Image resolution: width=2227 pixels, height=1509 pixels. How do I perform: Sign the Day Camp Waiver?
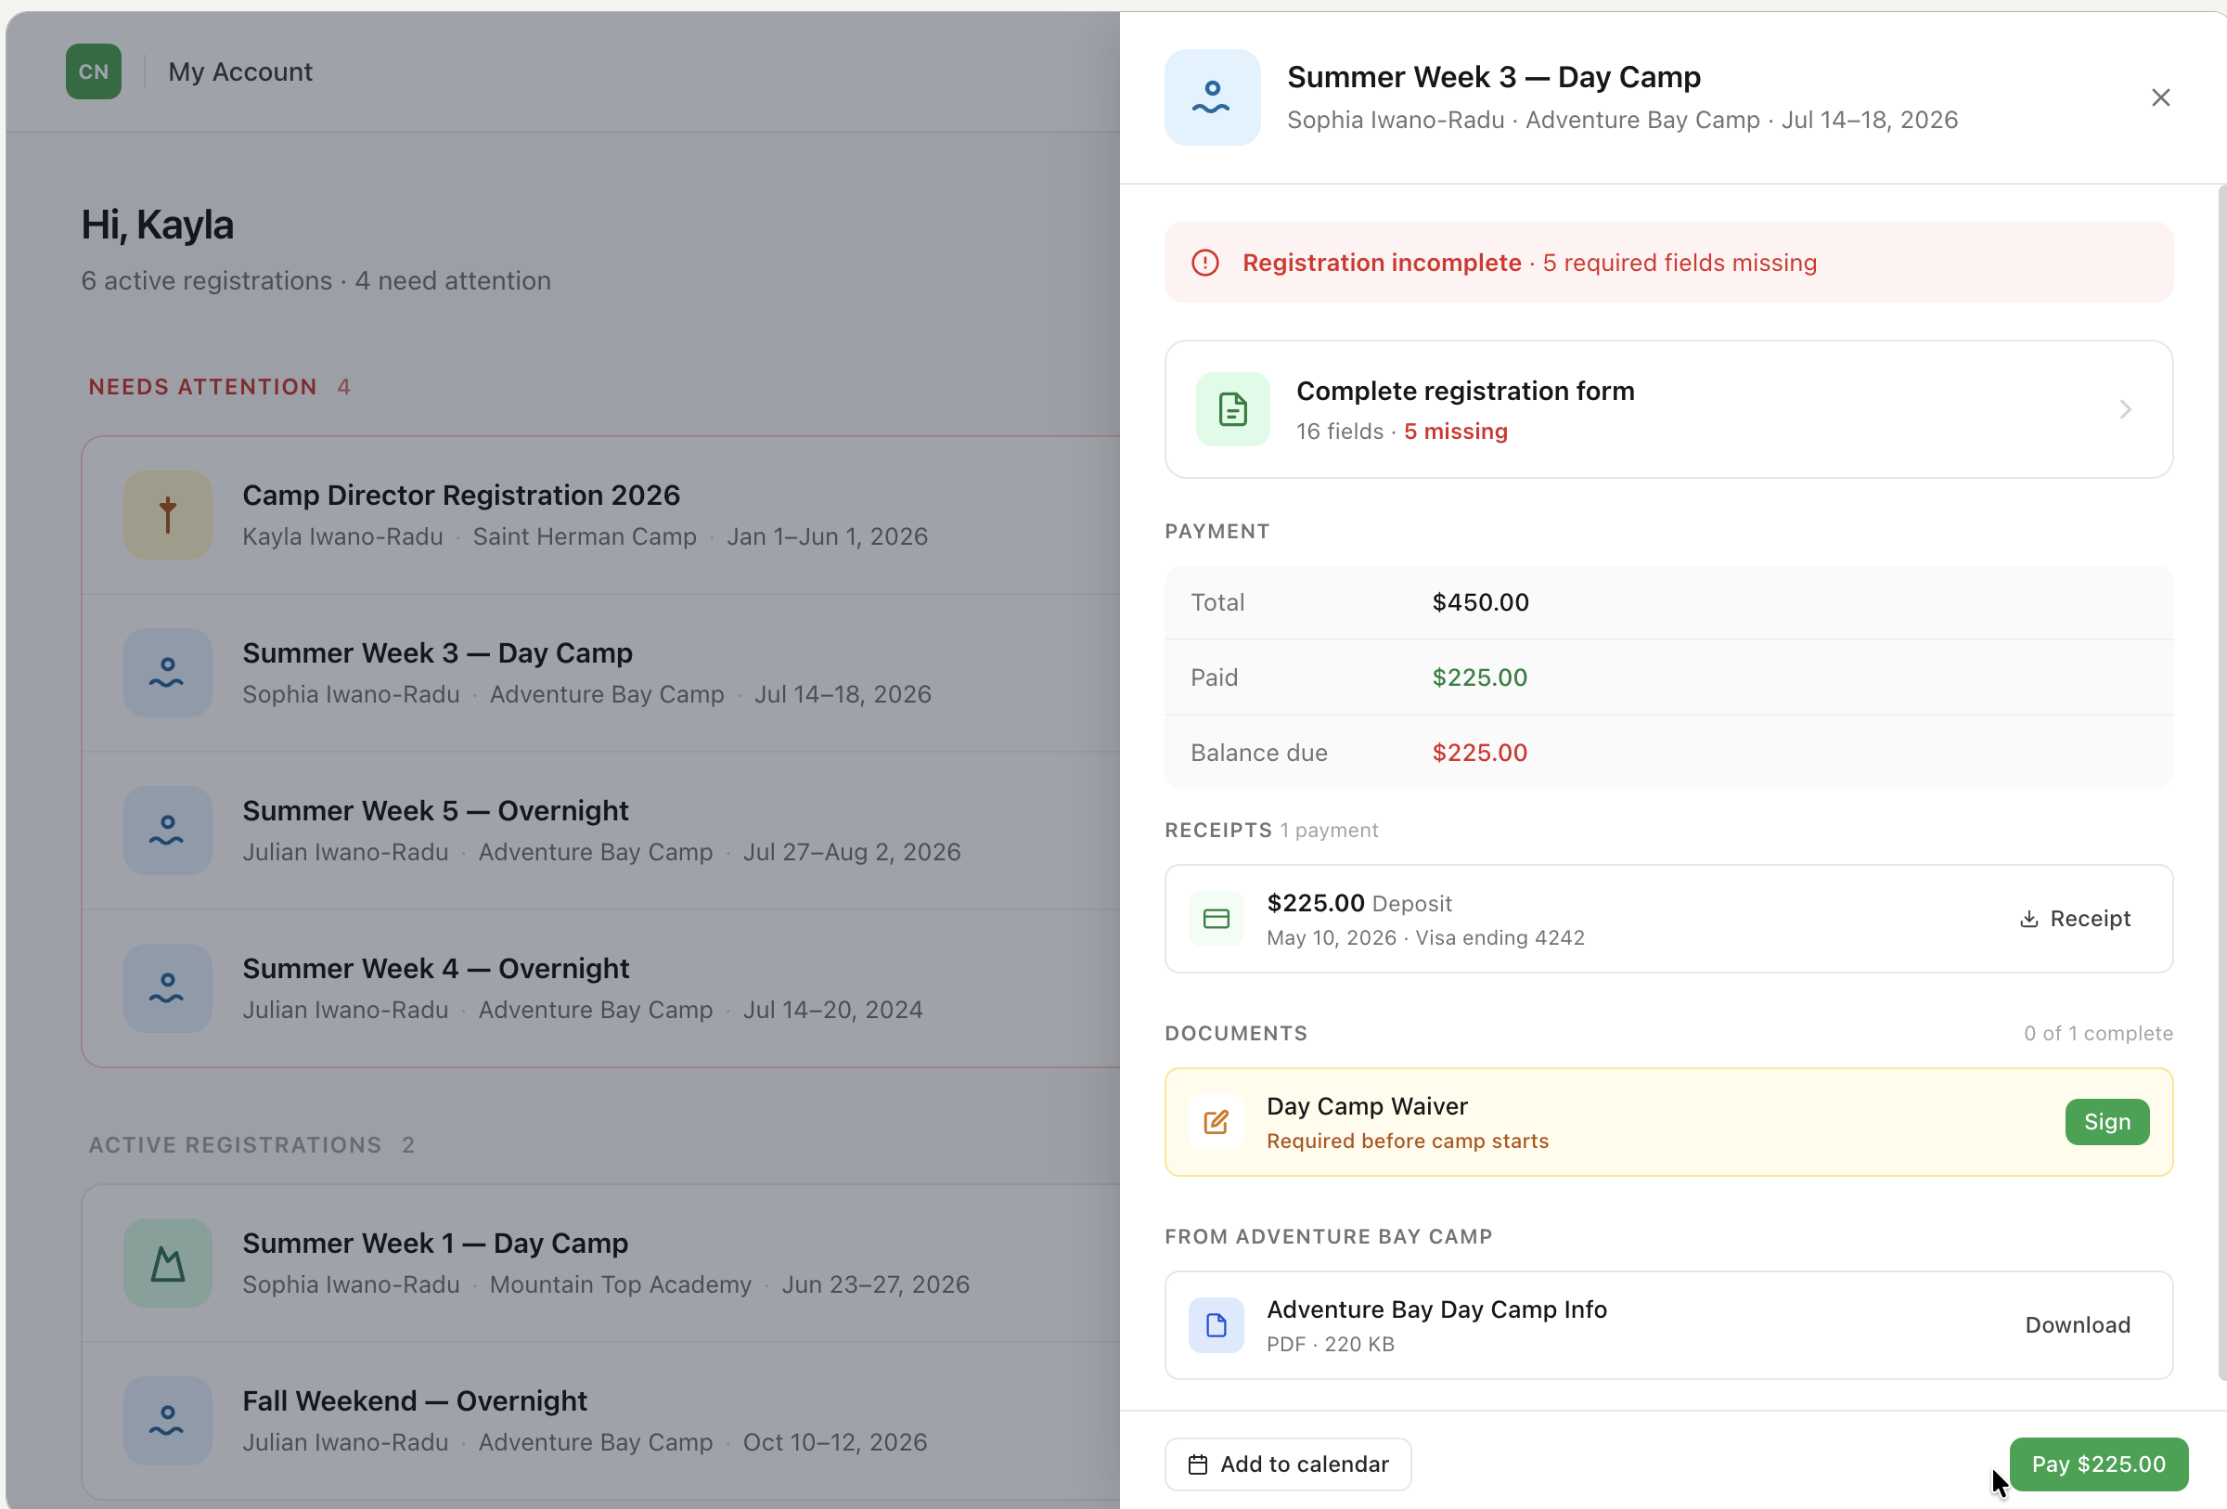click(2106, 1122)
